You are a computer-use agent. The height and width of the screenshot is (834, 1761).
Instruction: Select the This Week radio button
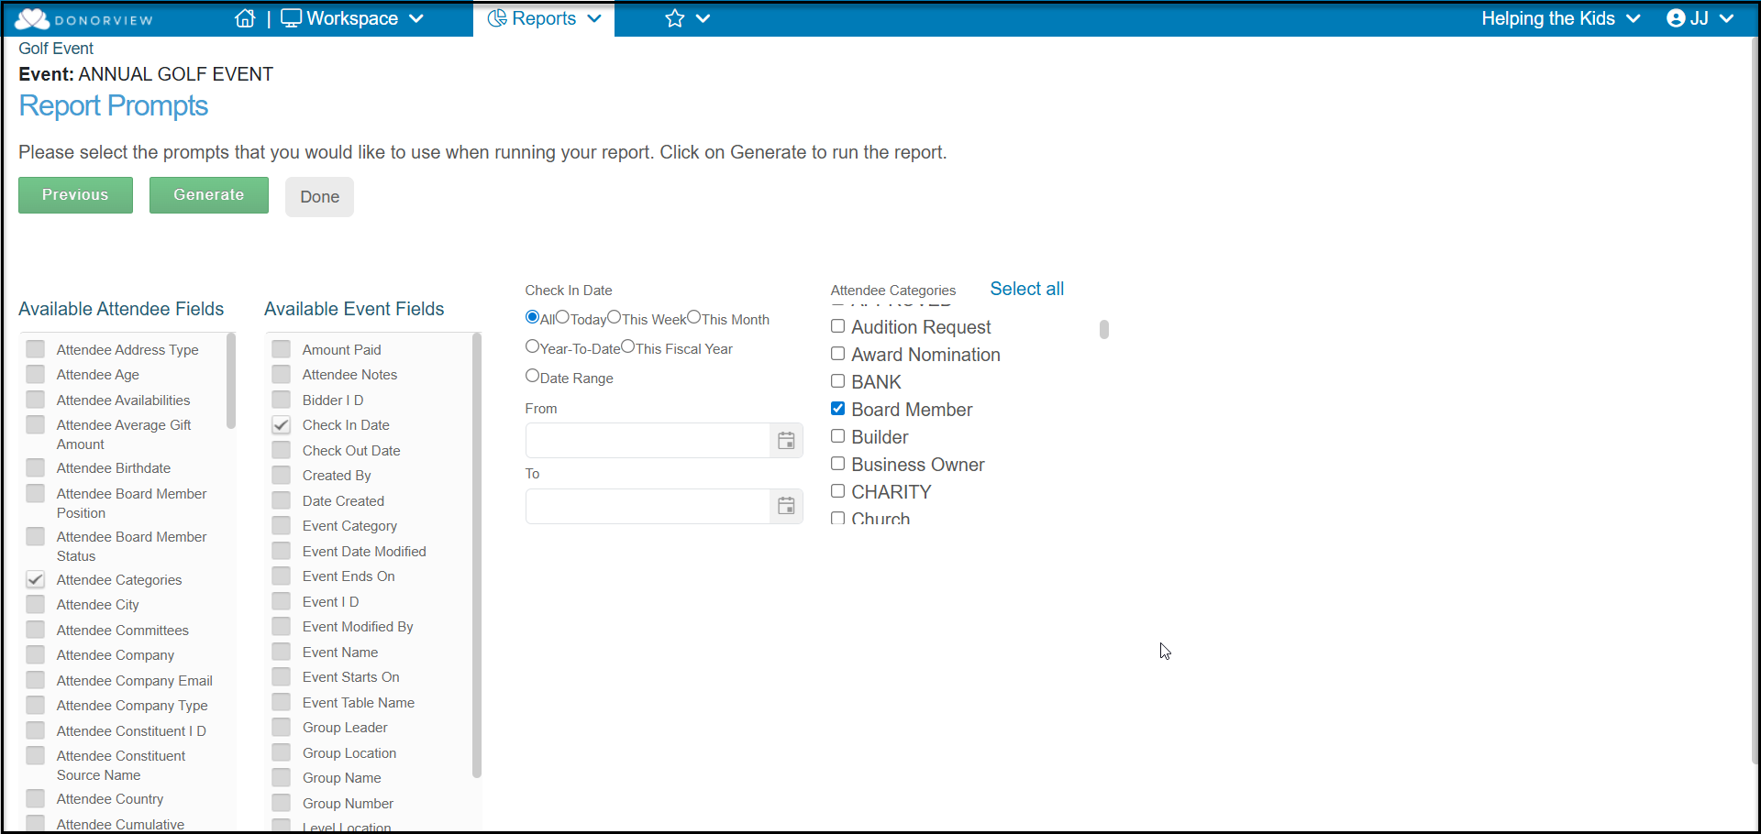(615, 317)
